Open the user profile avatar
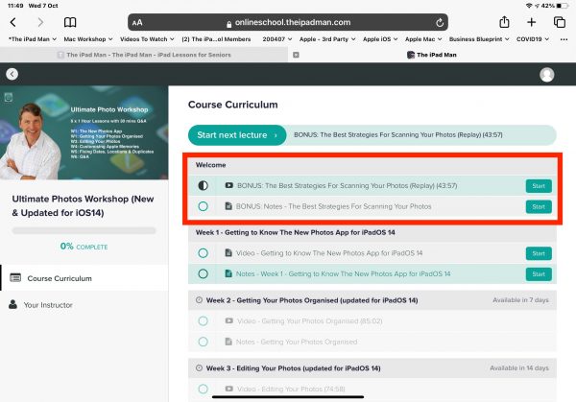Viewport: 576px width, 402px height. (546, 75)
